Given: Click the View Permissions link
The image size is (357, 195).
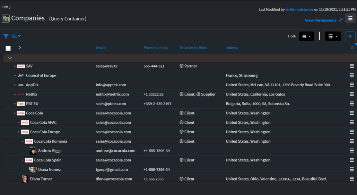Looking at the screenshot, I should [321, 20].
